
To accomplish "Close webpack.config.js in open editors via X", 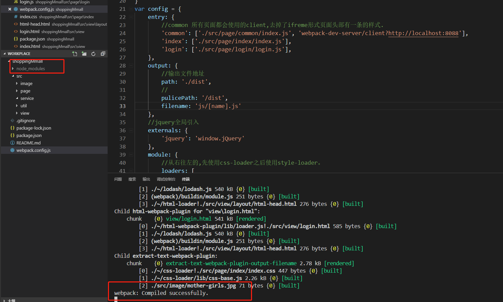I will pyautogui.click(x=10, y=9).
